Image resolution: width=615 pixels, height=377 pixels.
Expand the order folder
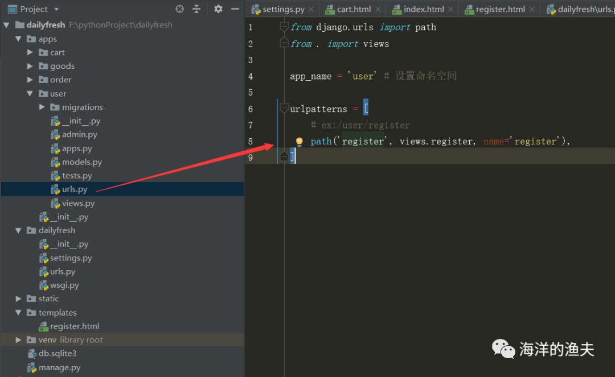pyautogui.click(x=30, y=80)
